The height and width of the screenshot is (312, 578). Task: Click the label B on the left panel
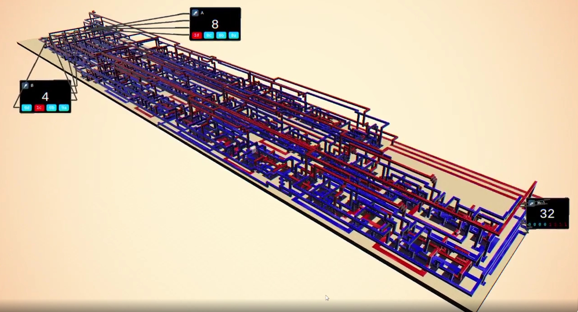(32, 86)
